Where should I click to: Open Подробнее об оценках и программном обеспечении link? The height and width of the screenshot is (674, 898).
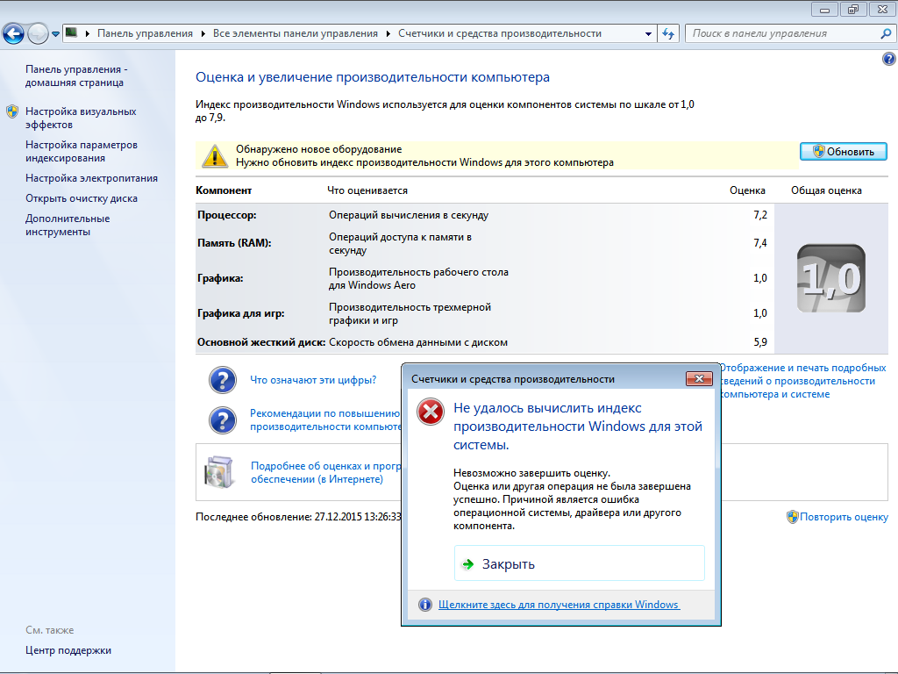[x=326, y=472]
